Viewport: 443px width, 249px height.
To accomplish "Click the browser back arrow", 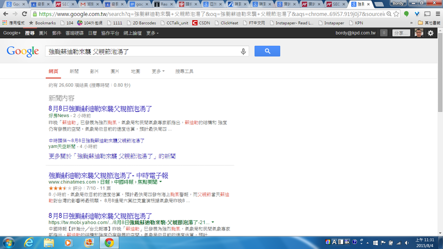I will click(x=6, y=14).
